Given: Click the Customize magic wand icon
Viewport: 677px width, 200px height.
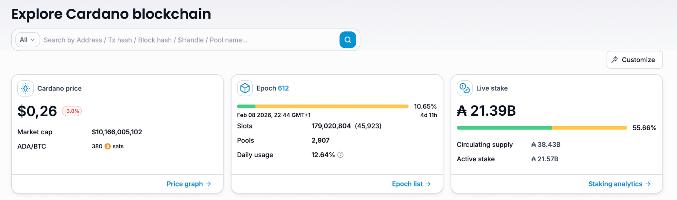Looking at the screenshot, I should (615, 60).
